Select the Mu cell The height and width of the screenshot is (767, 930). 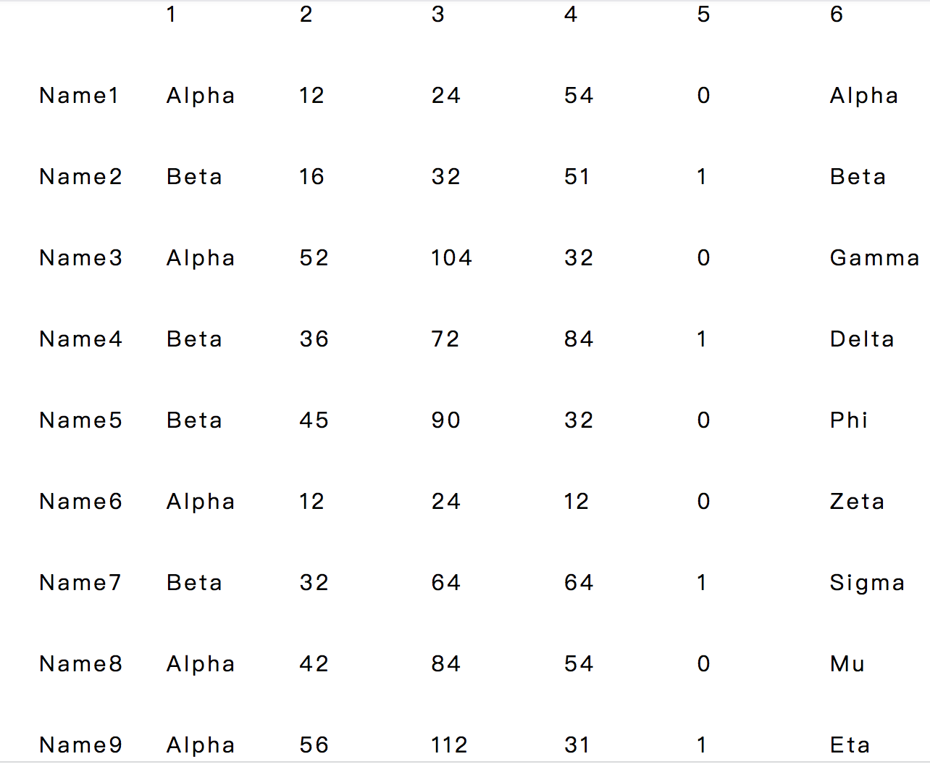click(847, 664)
